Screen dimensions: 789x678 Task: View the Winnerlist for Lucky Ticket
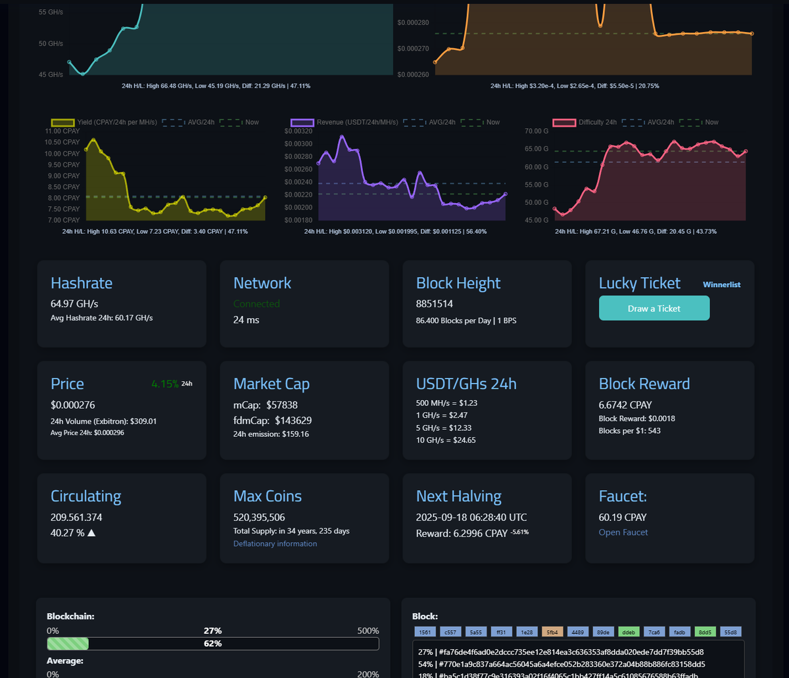[721, 284]
